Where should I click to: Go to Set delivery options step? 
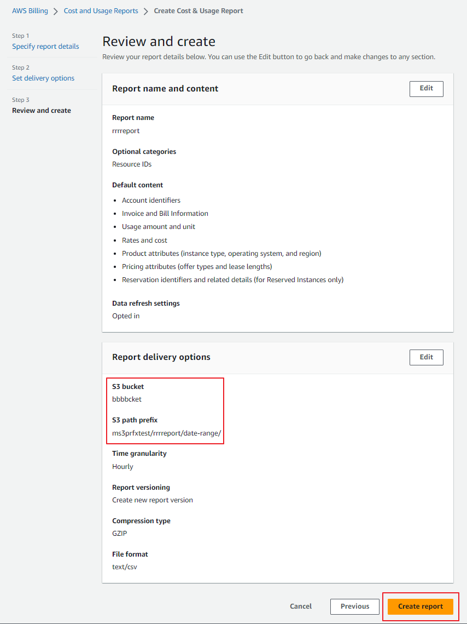click(x=43, y=78)
